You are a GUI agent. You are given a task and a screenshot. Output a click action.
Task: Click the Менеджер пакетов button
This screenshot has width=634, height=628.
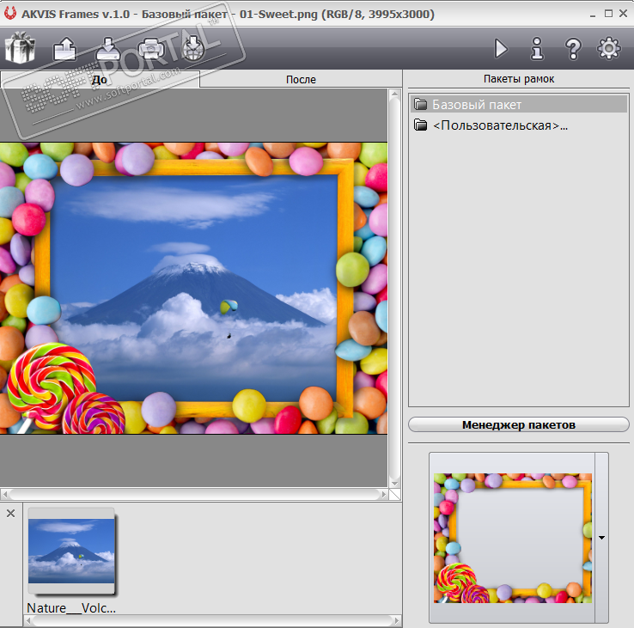coord(519,424)
